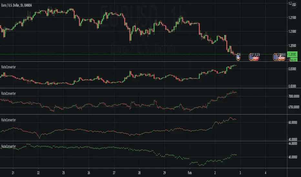
Task: Click the 25 date label on time axis
Action: tap(63, 172)
